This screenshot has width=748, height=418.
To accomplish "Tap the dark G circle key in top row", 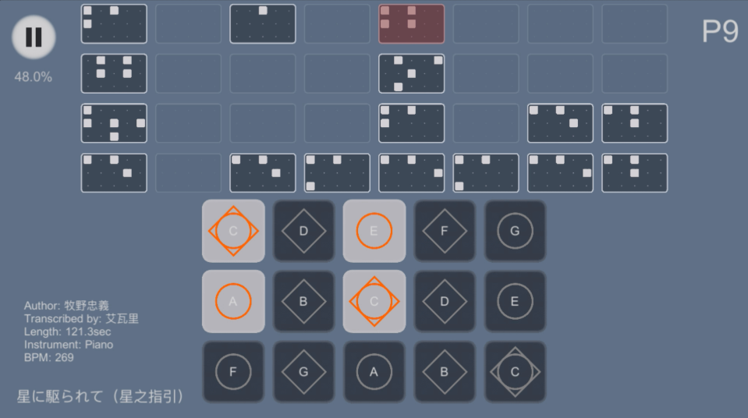I will click(515, 231).
